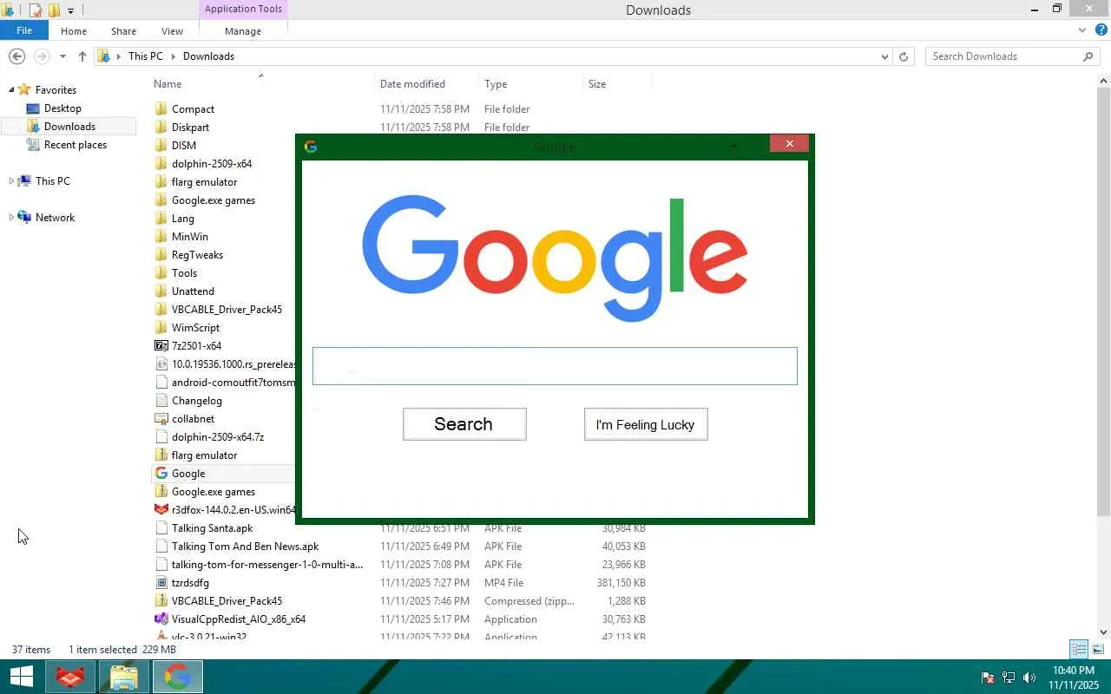Sort files by the Type column header

coord(496,84)
